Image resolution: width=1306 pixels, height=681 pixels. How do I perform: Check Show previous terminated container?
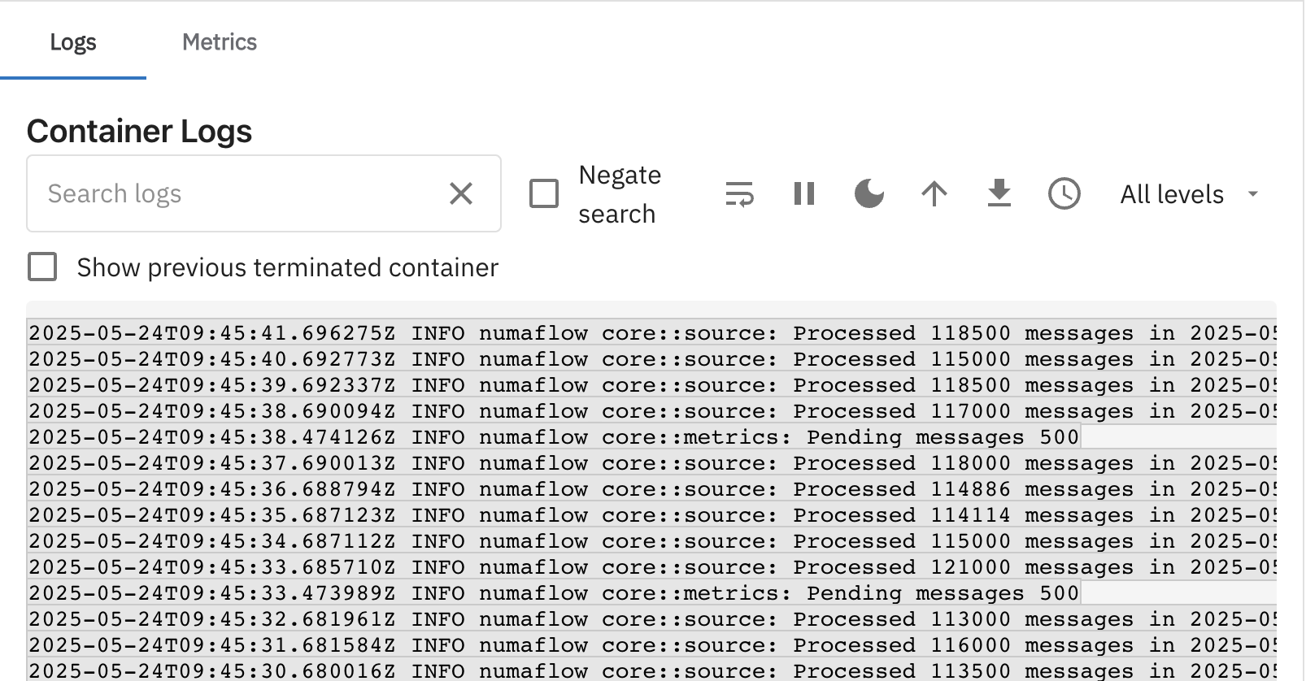(42, 267)
